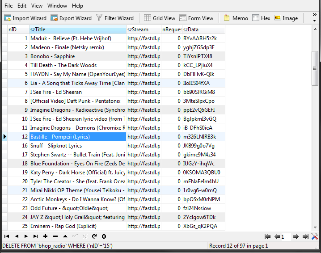The image size is (321, 253).
Task: Switch to Grid View
Action: pyautogui.click(x=160, y=18)
